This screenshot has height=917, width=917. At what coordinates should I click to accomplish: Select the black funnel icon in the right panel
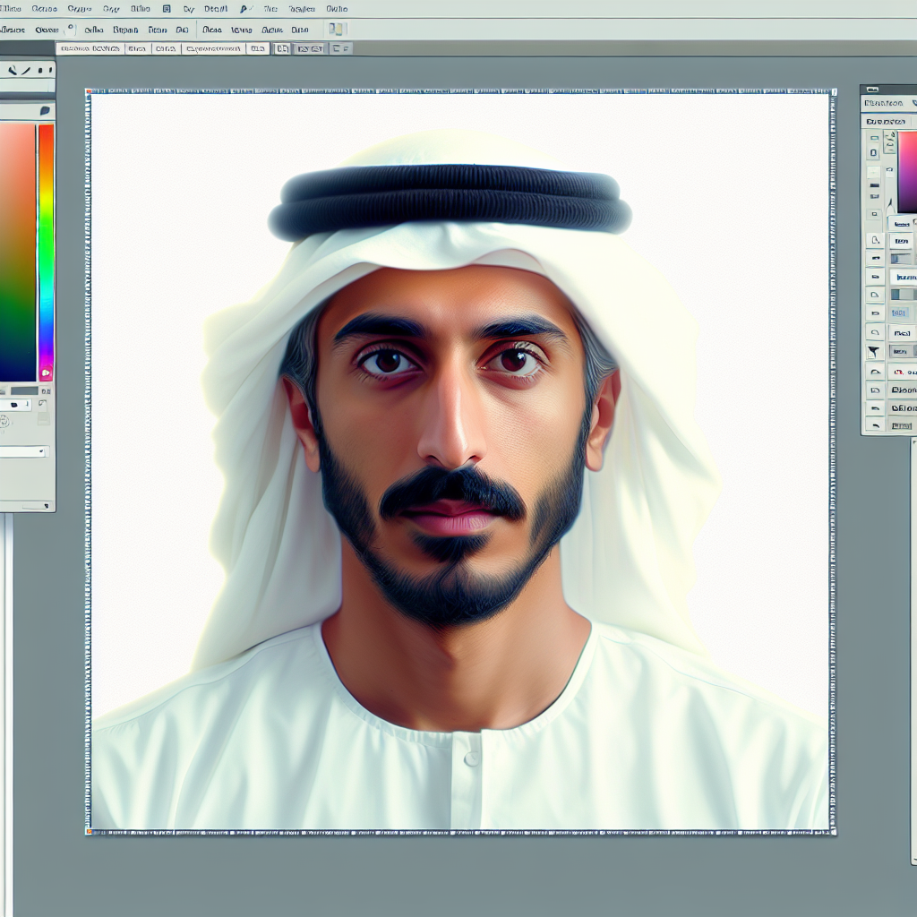[874, 351]
